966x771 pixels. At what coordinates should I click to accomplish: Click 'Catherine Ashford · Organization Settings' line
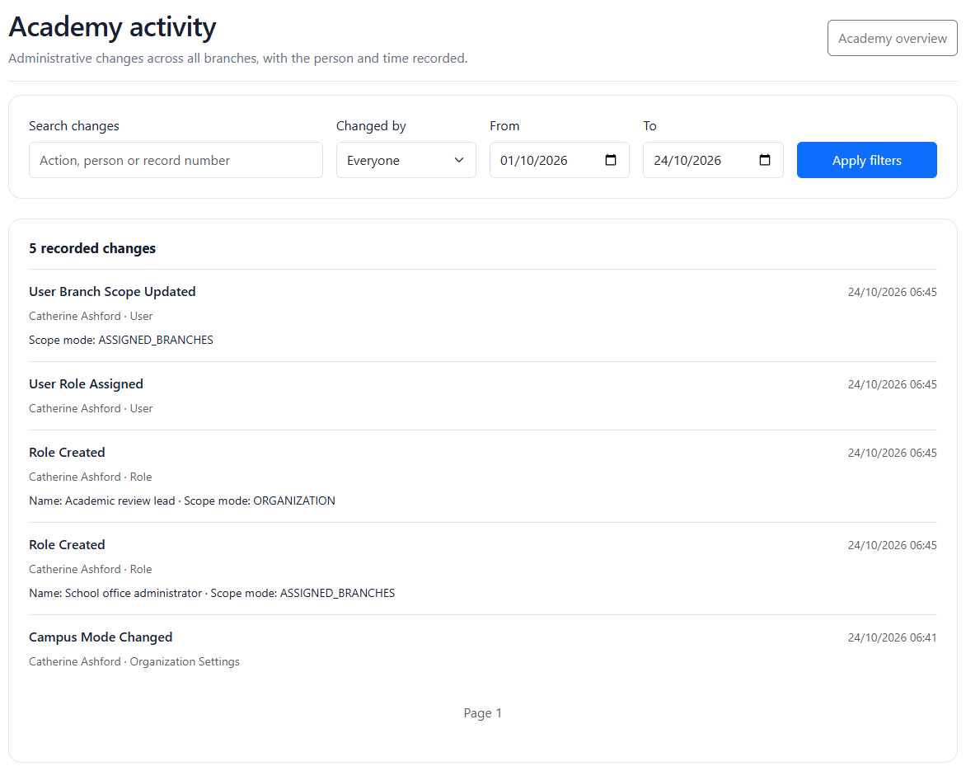(134, 662)
